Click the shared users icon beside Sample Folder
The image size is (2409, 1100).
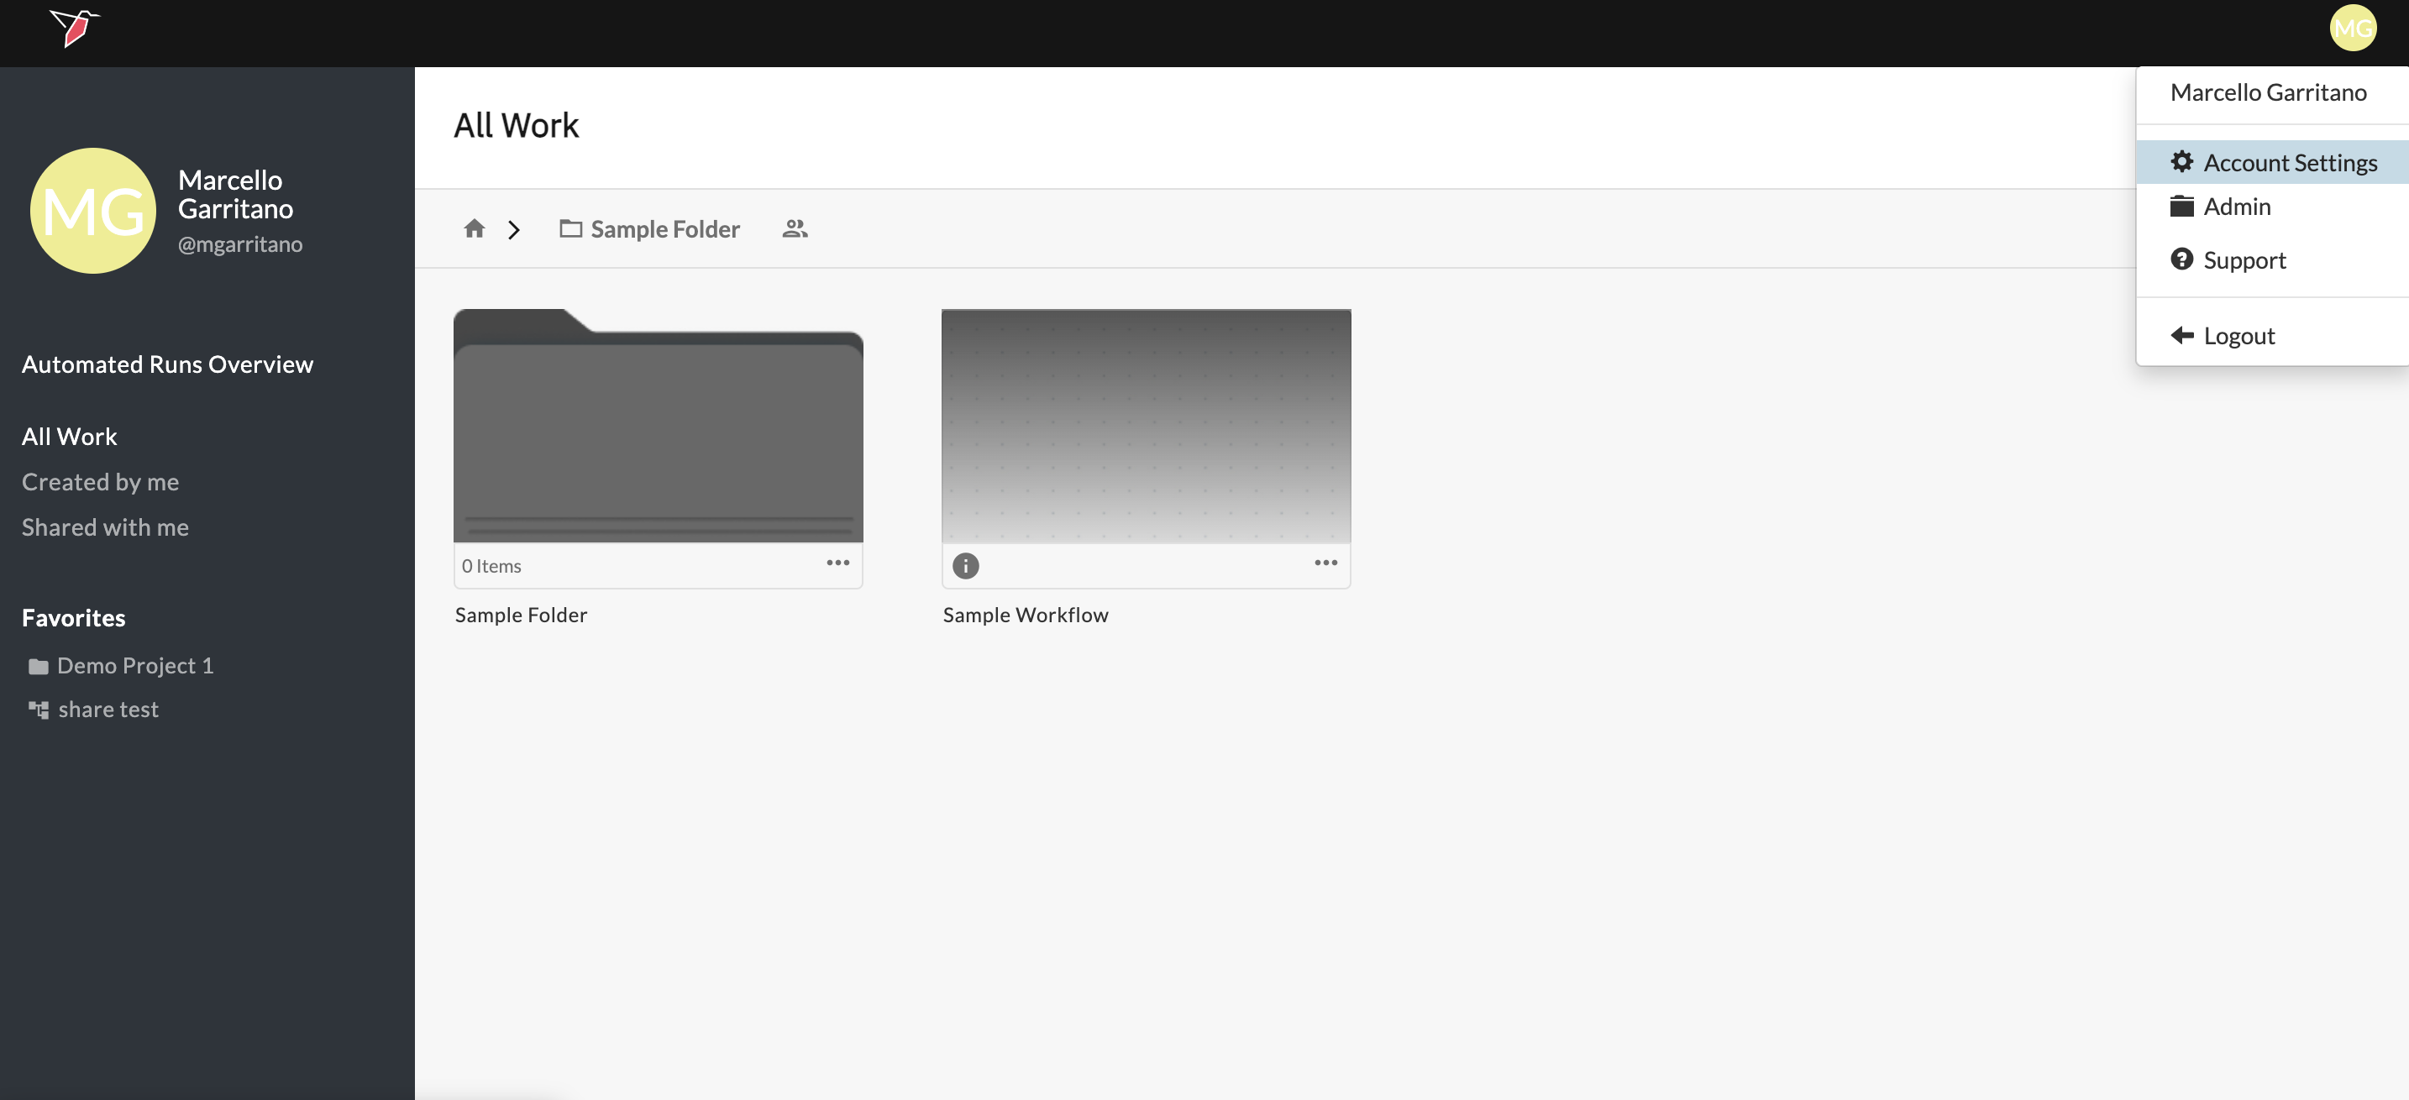794,229
